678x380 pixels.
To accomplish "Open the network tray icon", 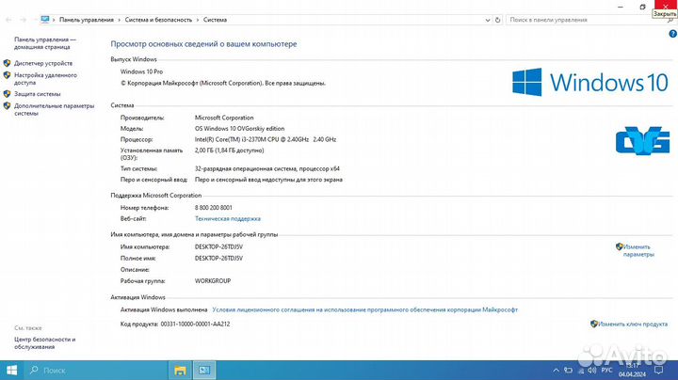I will tap(581, 371).
